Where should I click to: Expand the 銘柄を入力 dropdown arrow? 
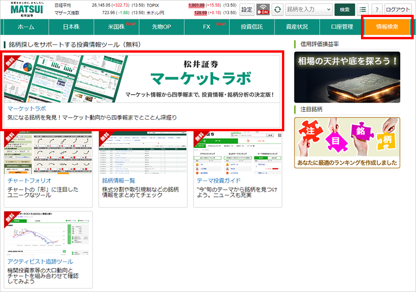(x=329, y=10)
